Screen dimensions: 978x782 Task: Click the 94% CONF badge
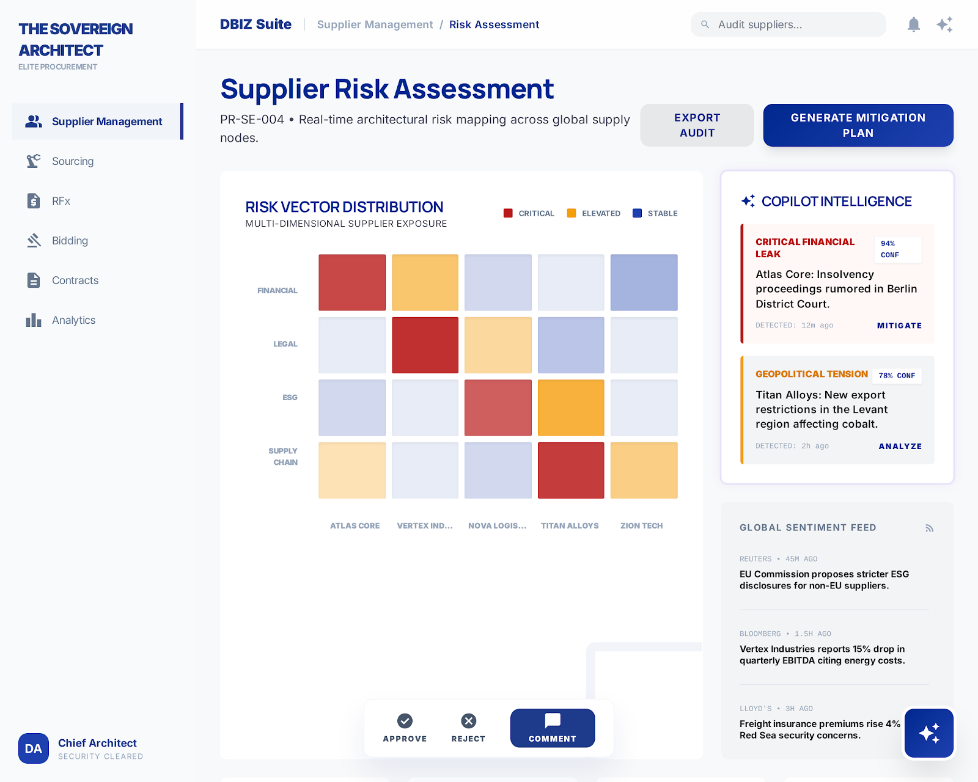point(897,249)
